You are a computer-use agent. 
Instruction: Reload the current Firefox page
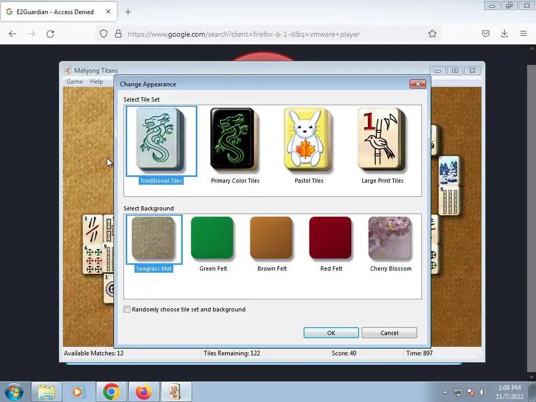click(50, 34)
